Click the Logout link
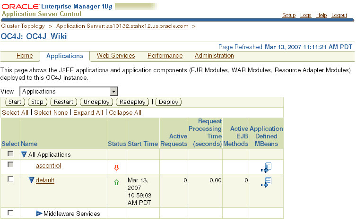Viewport: 356px width, 222px height. click(x=339, y=15)
